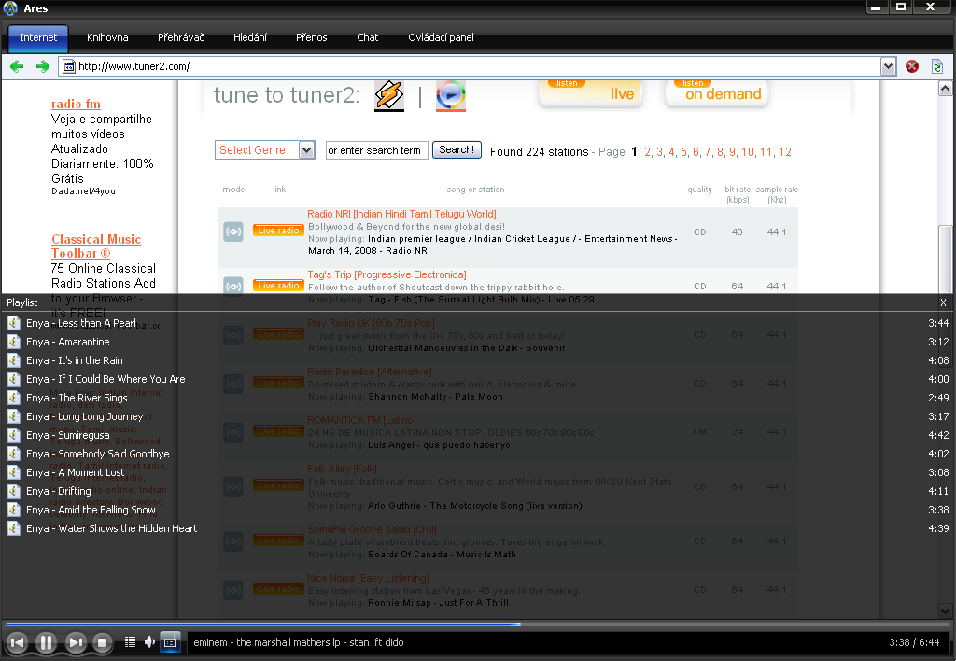
Task: Click file icon of Enya - Sumiregusa
Action: coord(13,435)
